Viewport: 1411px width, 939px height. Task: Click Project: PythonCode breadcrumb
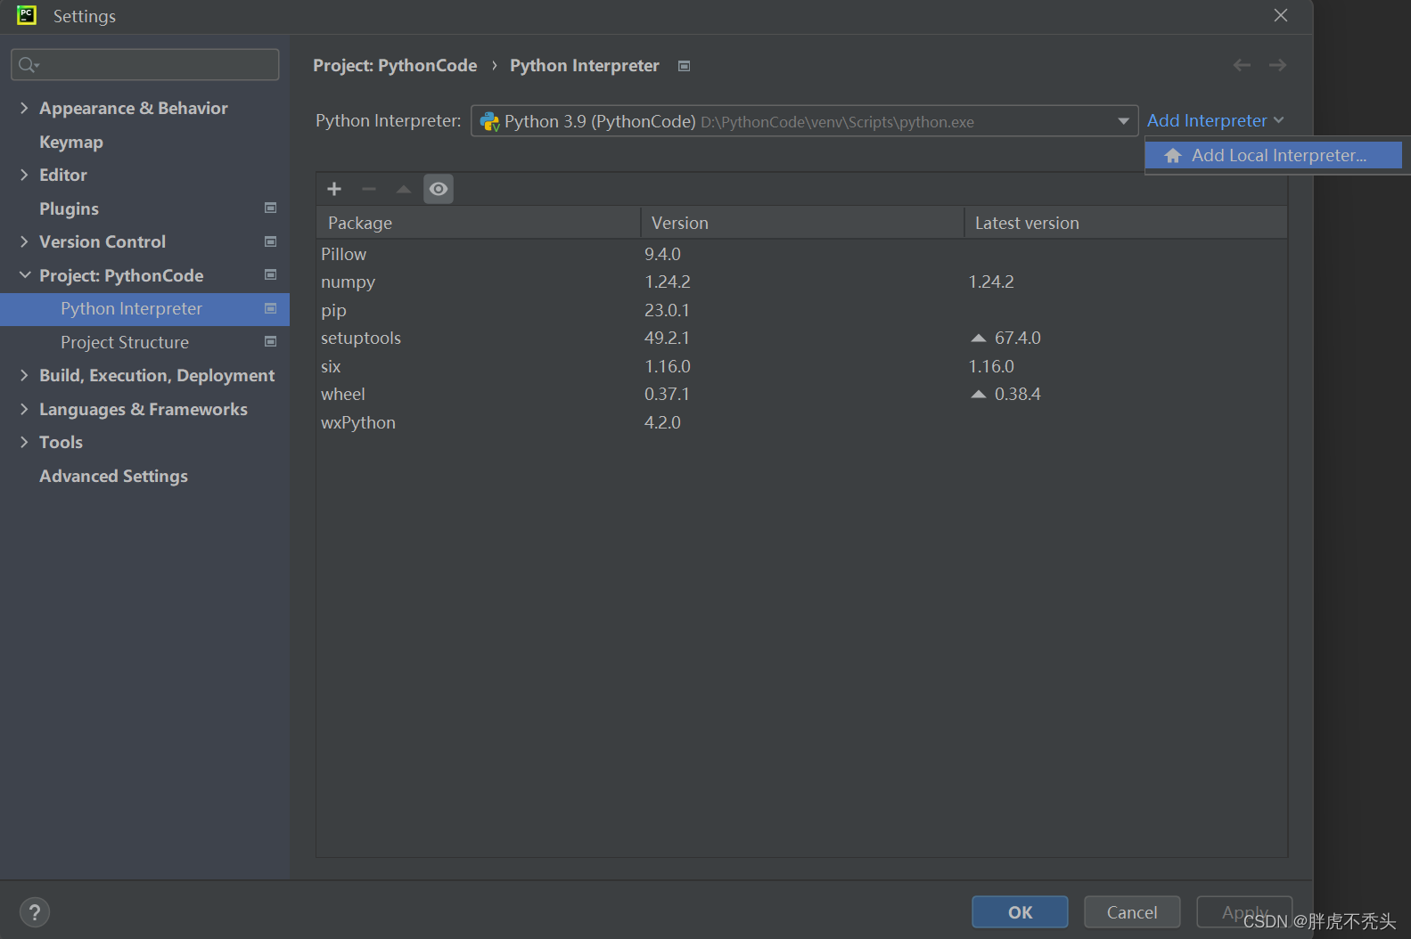pyautogui.click(x=395, y=66)
